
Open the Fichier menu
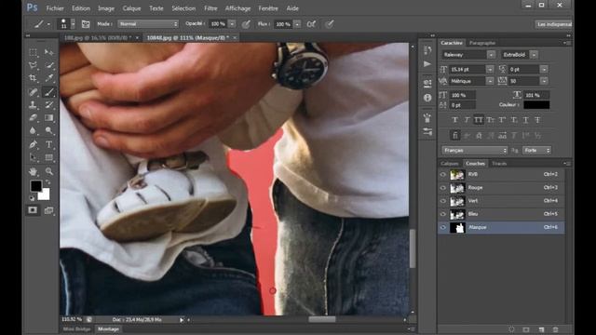pyautogui.click(x=55, y=8)
